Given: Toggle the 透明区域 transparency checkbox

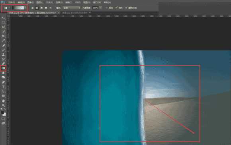Looking at the screenshot, I should [x=126, y=8].
